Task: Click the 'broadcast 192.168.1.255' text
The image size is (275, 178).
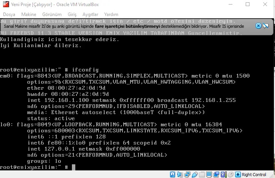Action: click(196, 100)
